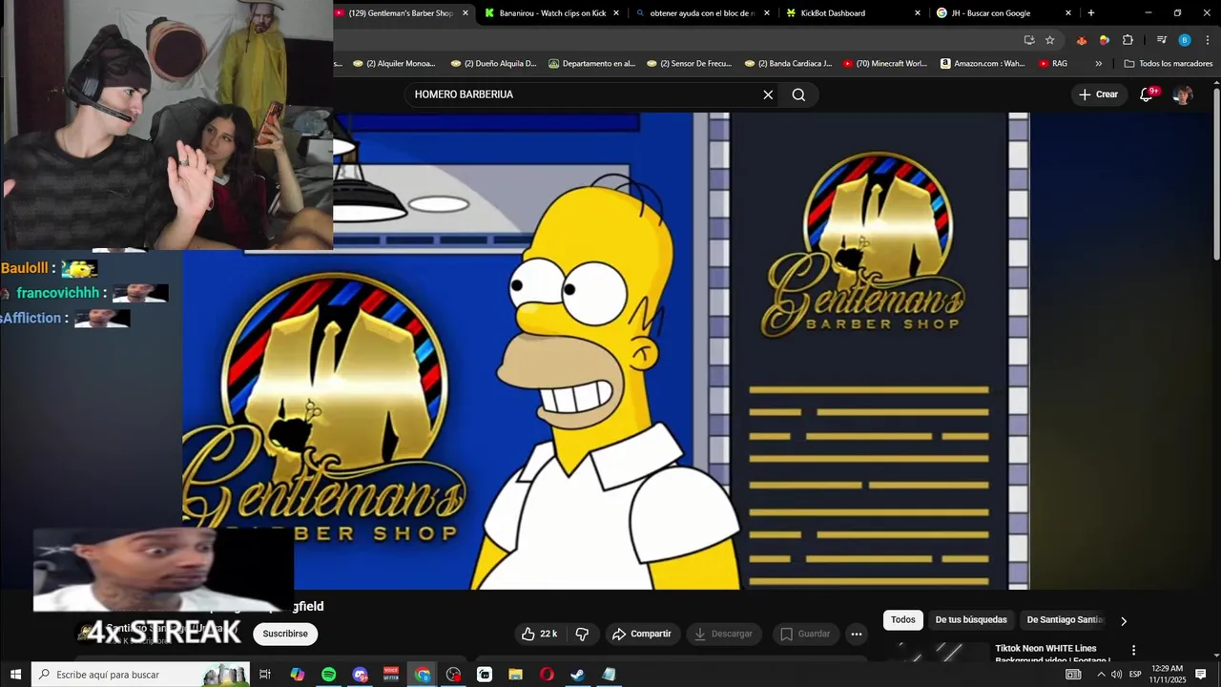Click the Windows taskbar search box
Image resolution: width=1221 pixels, height=687 pixels.
tap(141, 675)
